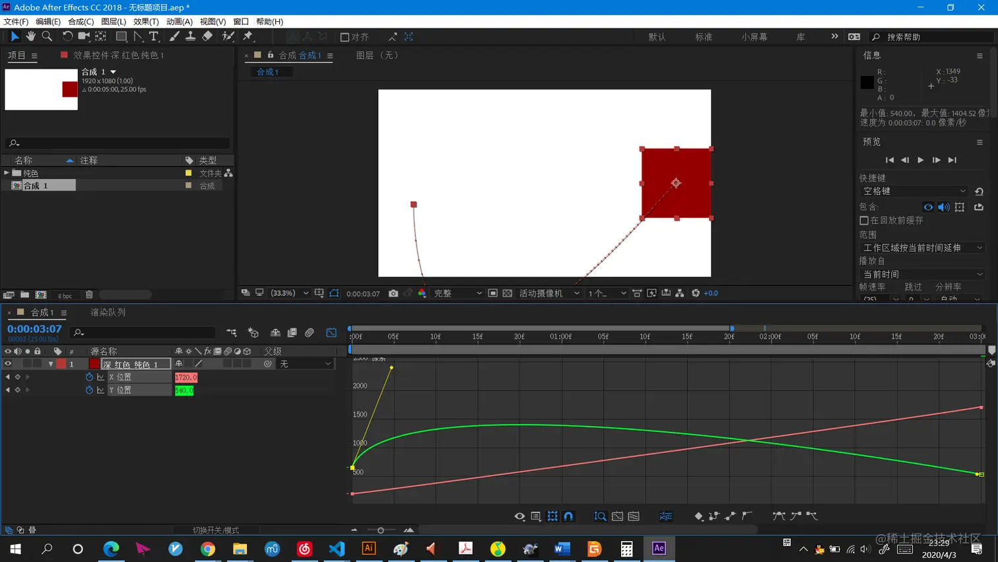Select the Eraser tool
Viewport: 998px width, 562px height.
pos(207,36)
